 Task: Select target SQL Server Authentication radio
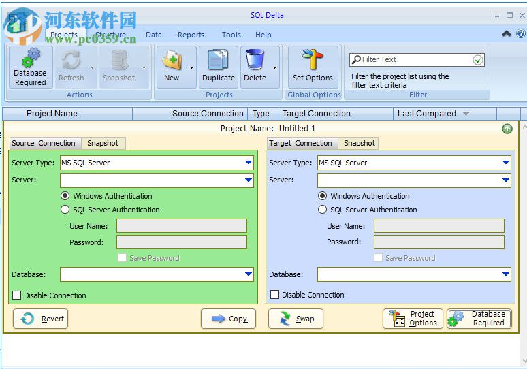(322, 210)
